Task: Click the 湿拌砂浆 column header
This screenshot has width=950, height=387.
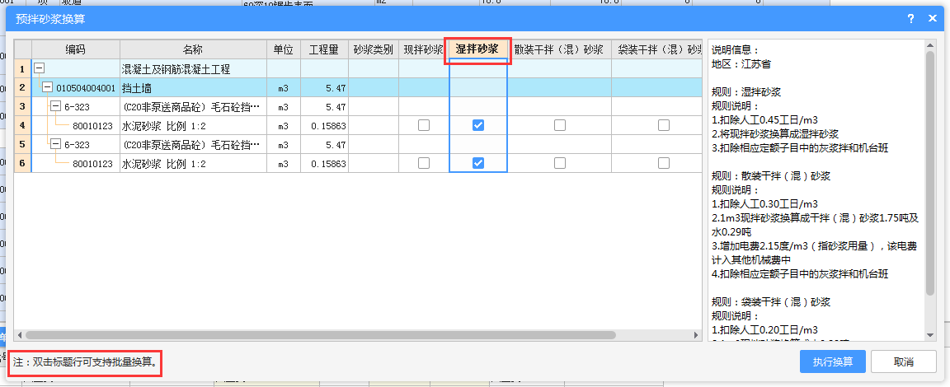Action: (478, 49)
